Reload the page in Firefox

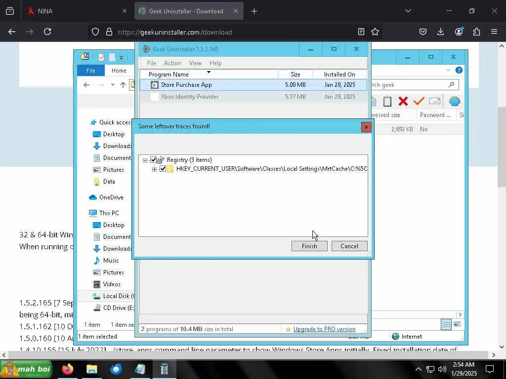(47, 32)
